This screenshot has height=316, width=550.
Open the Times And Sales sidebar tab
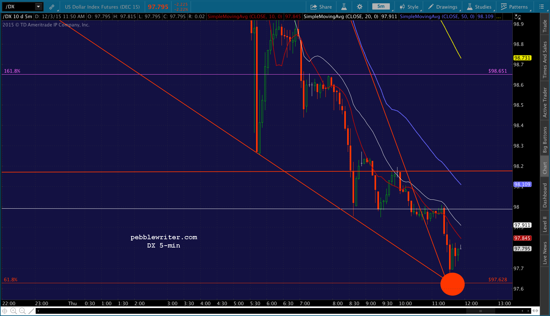pyautogui.click(x=545, y=60)
